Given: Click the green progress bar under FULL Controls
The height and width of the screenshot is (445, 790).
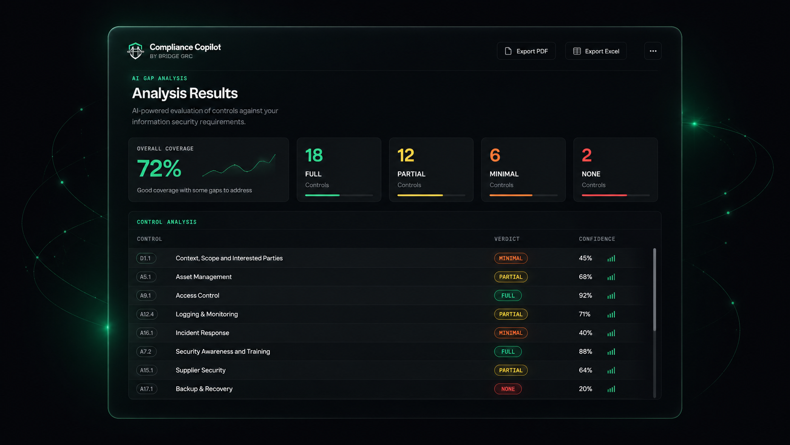Looking at the screenshot, I should [339, 195].
